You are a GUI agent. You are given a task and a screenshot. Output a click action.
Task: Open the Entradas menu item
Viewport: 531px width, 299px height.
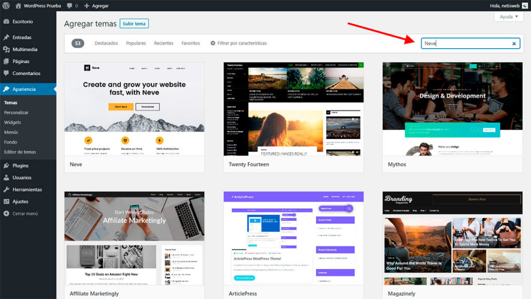(22, 37)
